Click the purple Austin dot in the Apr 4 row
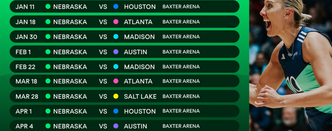Viewport: 332px width, 131px height. point(116,126)
